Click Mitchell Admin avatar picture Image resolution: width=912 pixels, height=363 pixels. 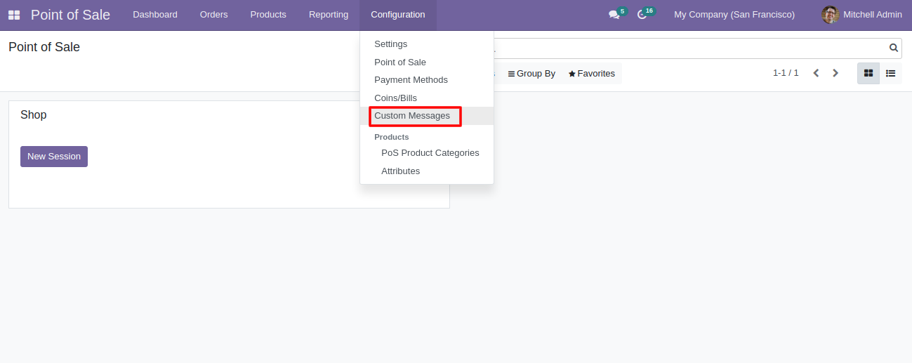[830, 15]
